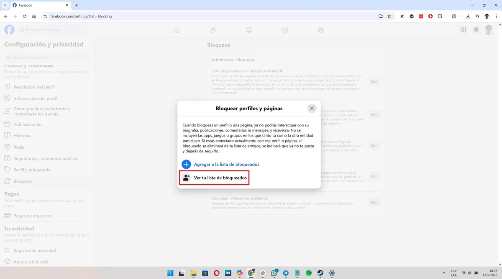Open the Facebook menu grid icon
This screenshot has width=502, height=279.
464,30
